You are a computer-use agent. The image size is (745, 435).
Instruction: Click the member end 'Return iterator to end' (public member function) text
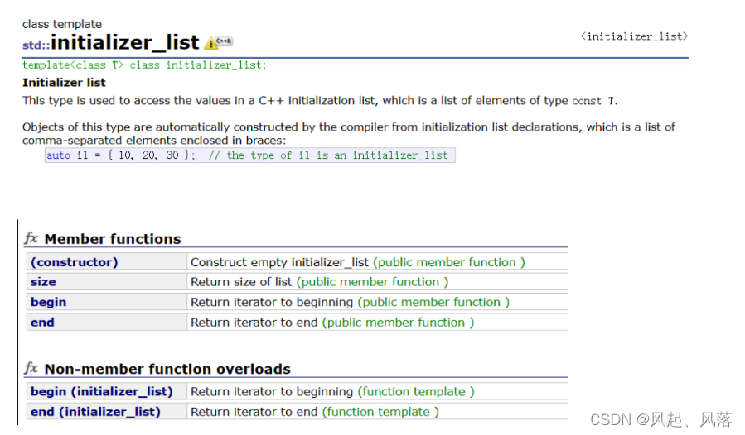pyautogui.click(x=332, y=323)
